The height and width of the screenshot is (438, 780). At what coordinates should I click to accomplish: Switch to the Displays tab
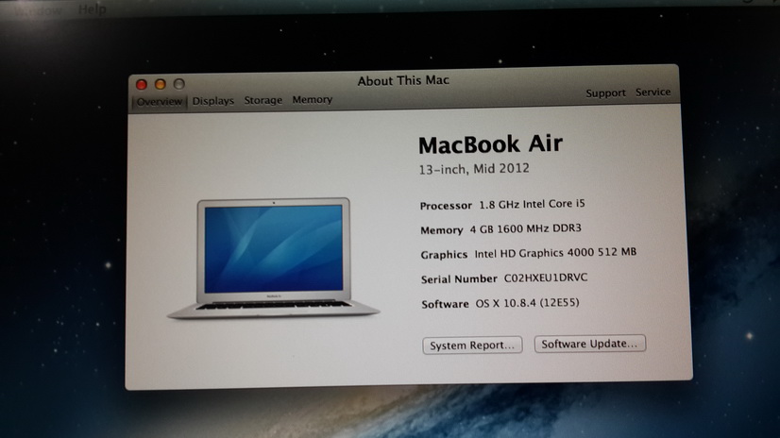(213, 101)
